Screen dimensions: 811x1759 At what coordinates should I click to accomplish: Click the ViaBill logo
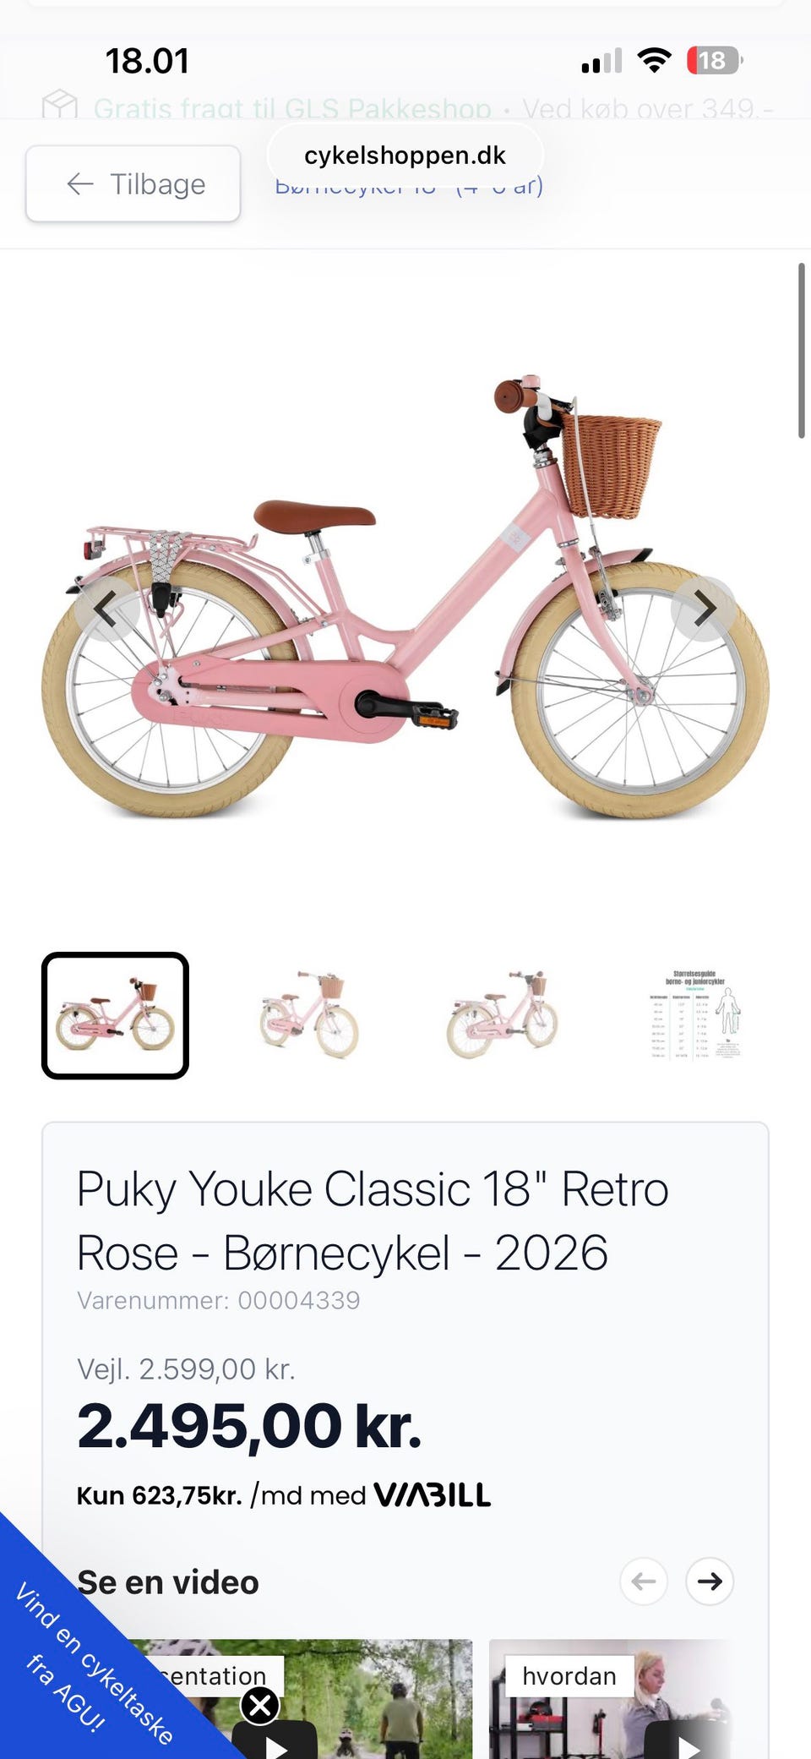[x=432, y=1495]
